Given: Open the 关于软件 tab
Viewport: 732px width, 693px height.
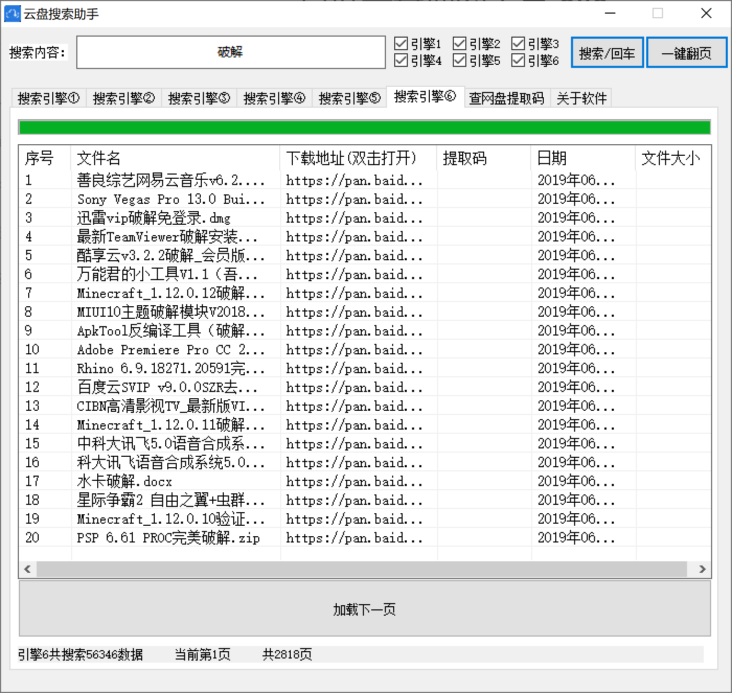Looking at the screenshot, I should point(581,98).
